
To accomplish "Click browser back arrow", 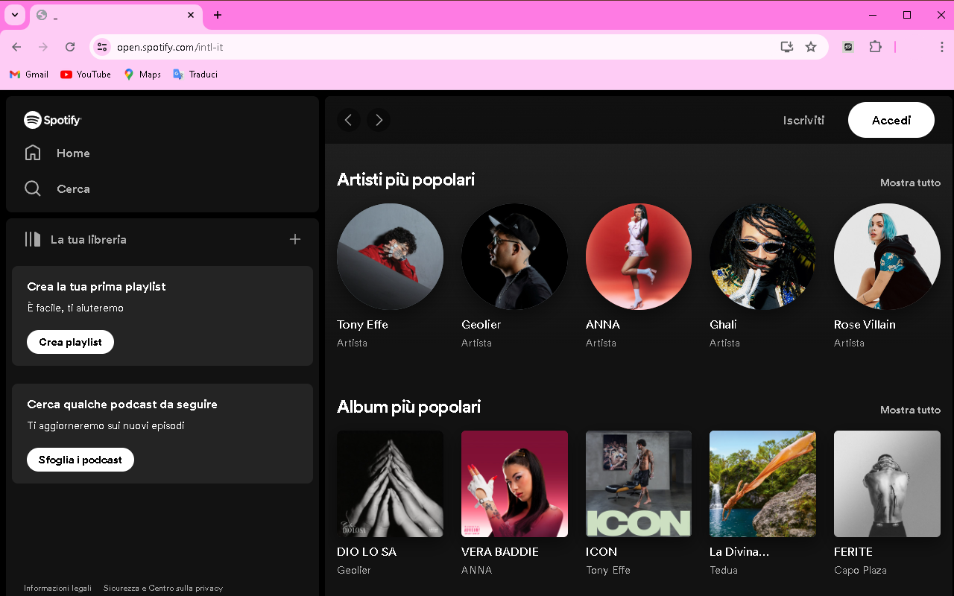I will pos(16,47).
